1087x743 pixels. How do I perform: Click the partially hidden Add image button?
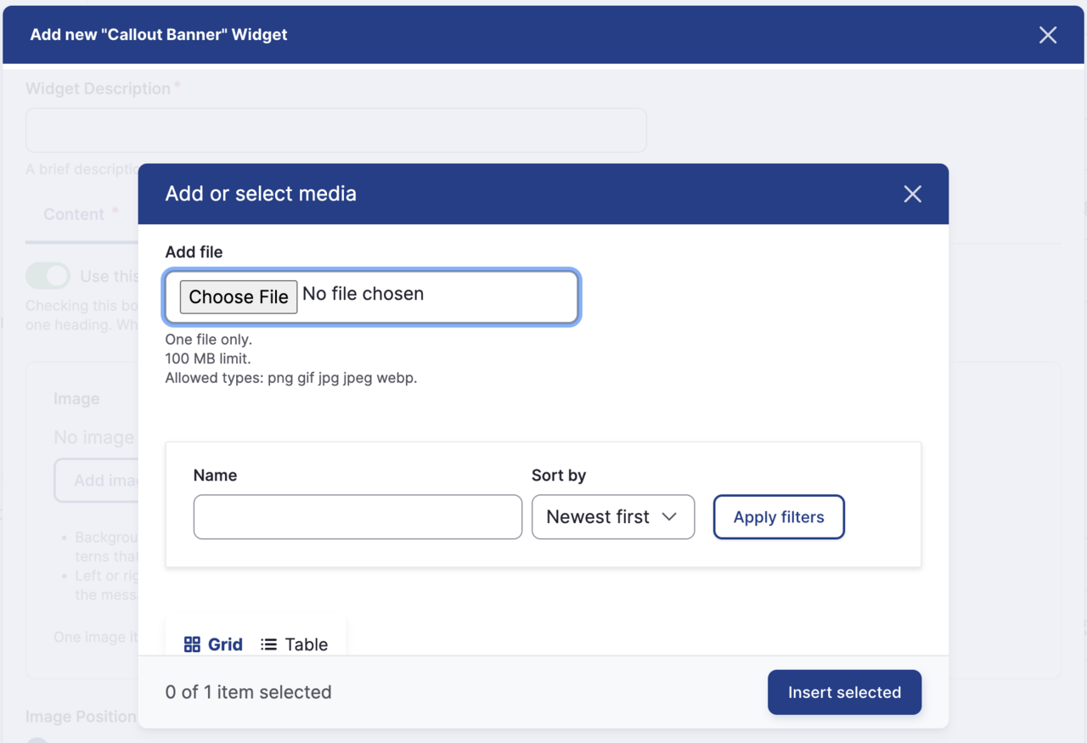[97, 481]
